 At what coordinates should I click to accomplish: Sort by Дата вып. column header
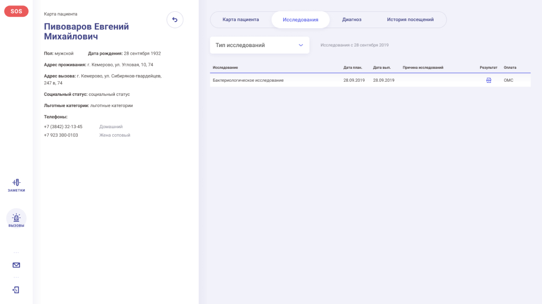tap(382, 68)
